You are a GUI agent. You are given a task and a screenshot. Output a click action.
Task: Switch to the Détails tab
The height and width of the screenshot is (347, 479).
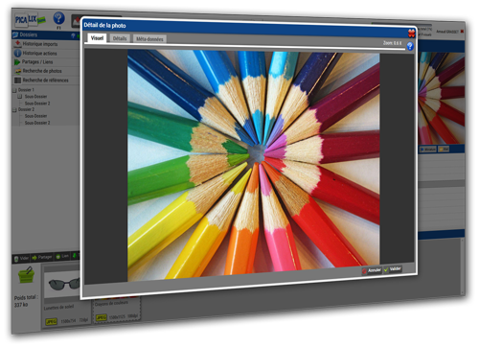click(x=120, y=38)
